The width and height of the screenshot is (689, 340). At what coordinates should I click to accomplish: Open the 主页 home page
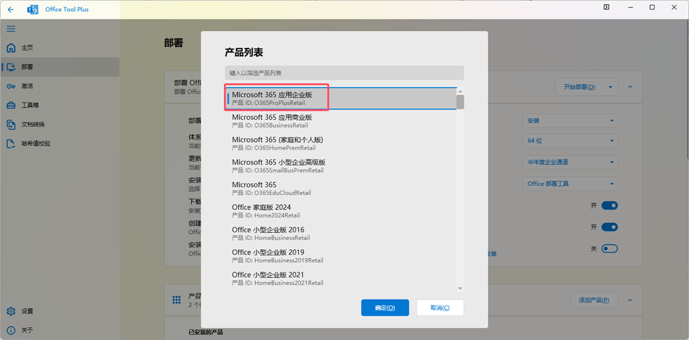(x=60, y=48)
